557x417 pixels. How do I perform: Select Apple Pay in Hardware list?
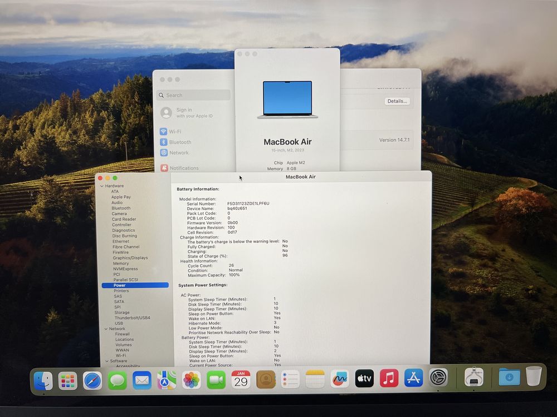pos(121,197)
